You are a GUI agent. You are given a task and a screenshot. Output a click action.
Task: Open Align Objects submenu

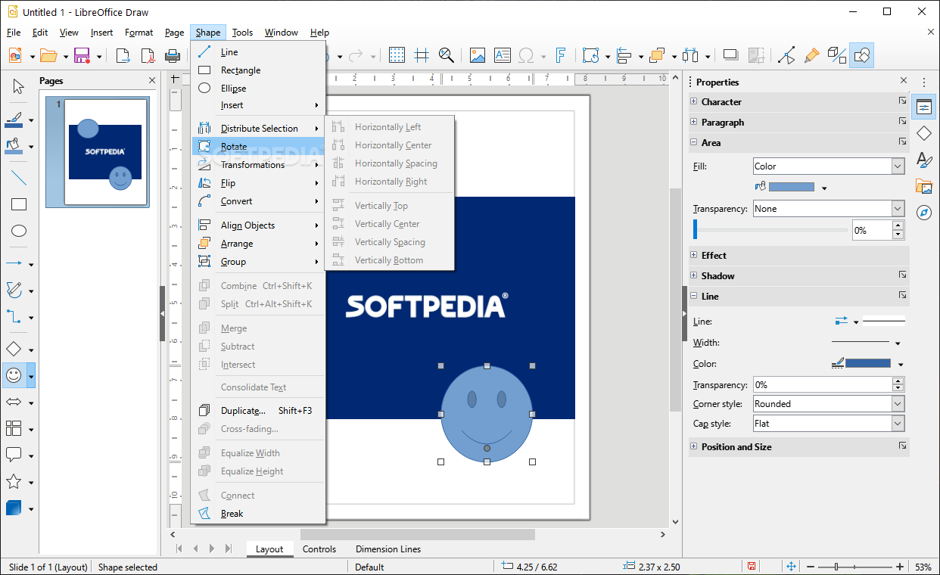pos(258,225)
